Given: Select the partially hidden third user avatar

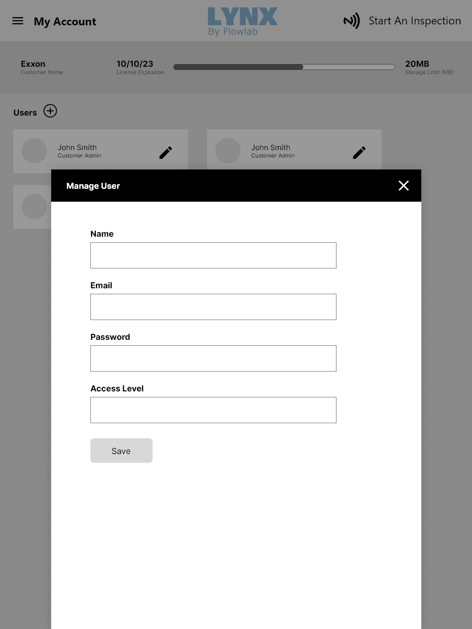Looking at the screenshot, I should pos(35,207).
